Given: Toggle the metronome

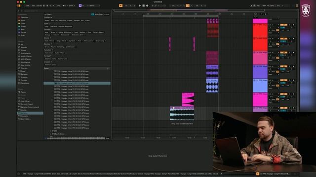Looking at the screenshot, I should pyautogui.click(x=64, y=5).
